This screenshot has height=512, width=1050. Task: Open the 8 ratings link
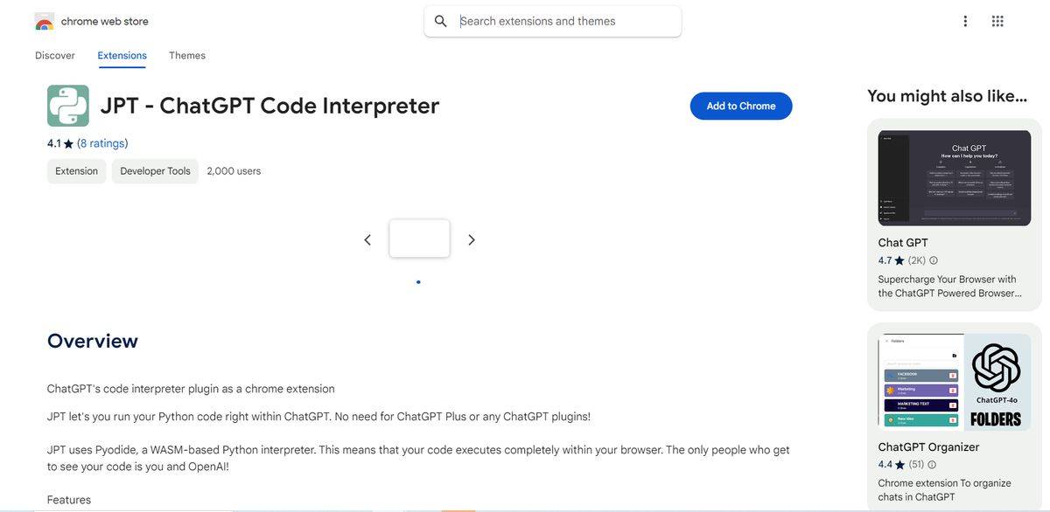tap(102, 143)
